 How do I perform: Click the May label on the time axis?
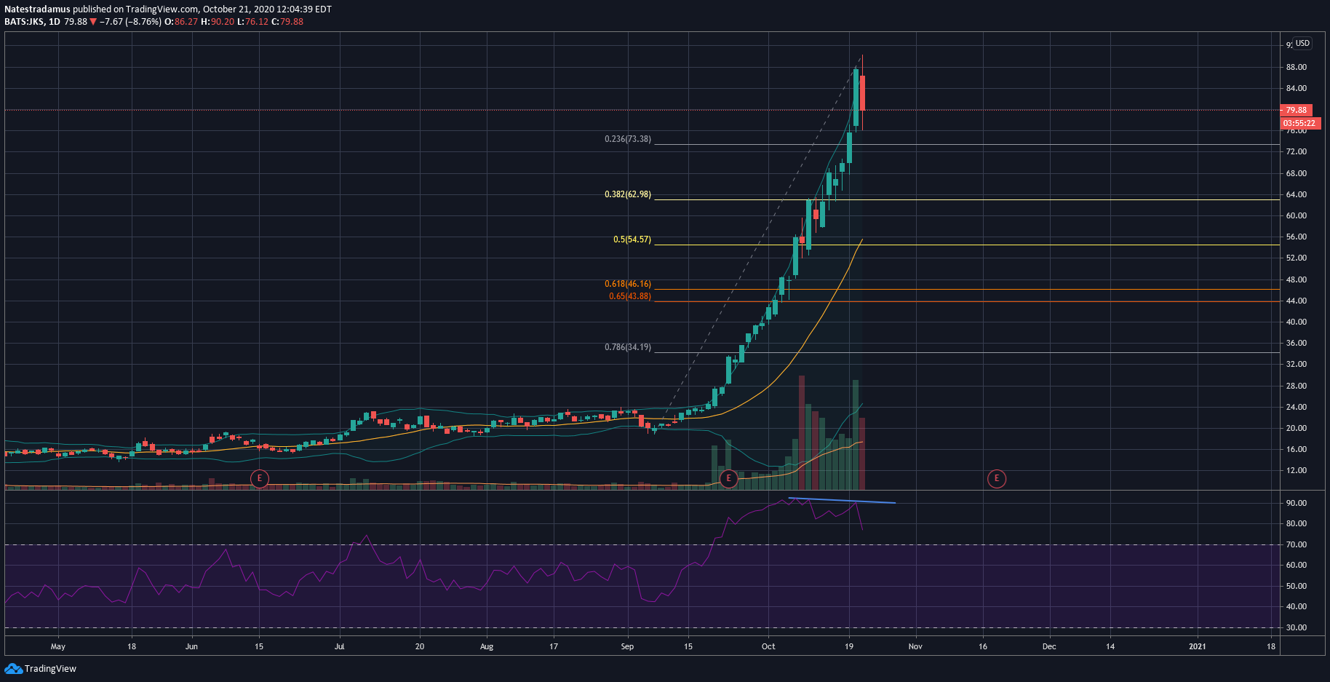[x=58, y=646]
